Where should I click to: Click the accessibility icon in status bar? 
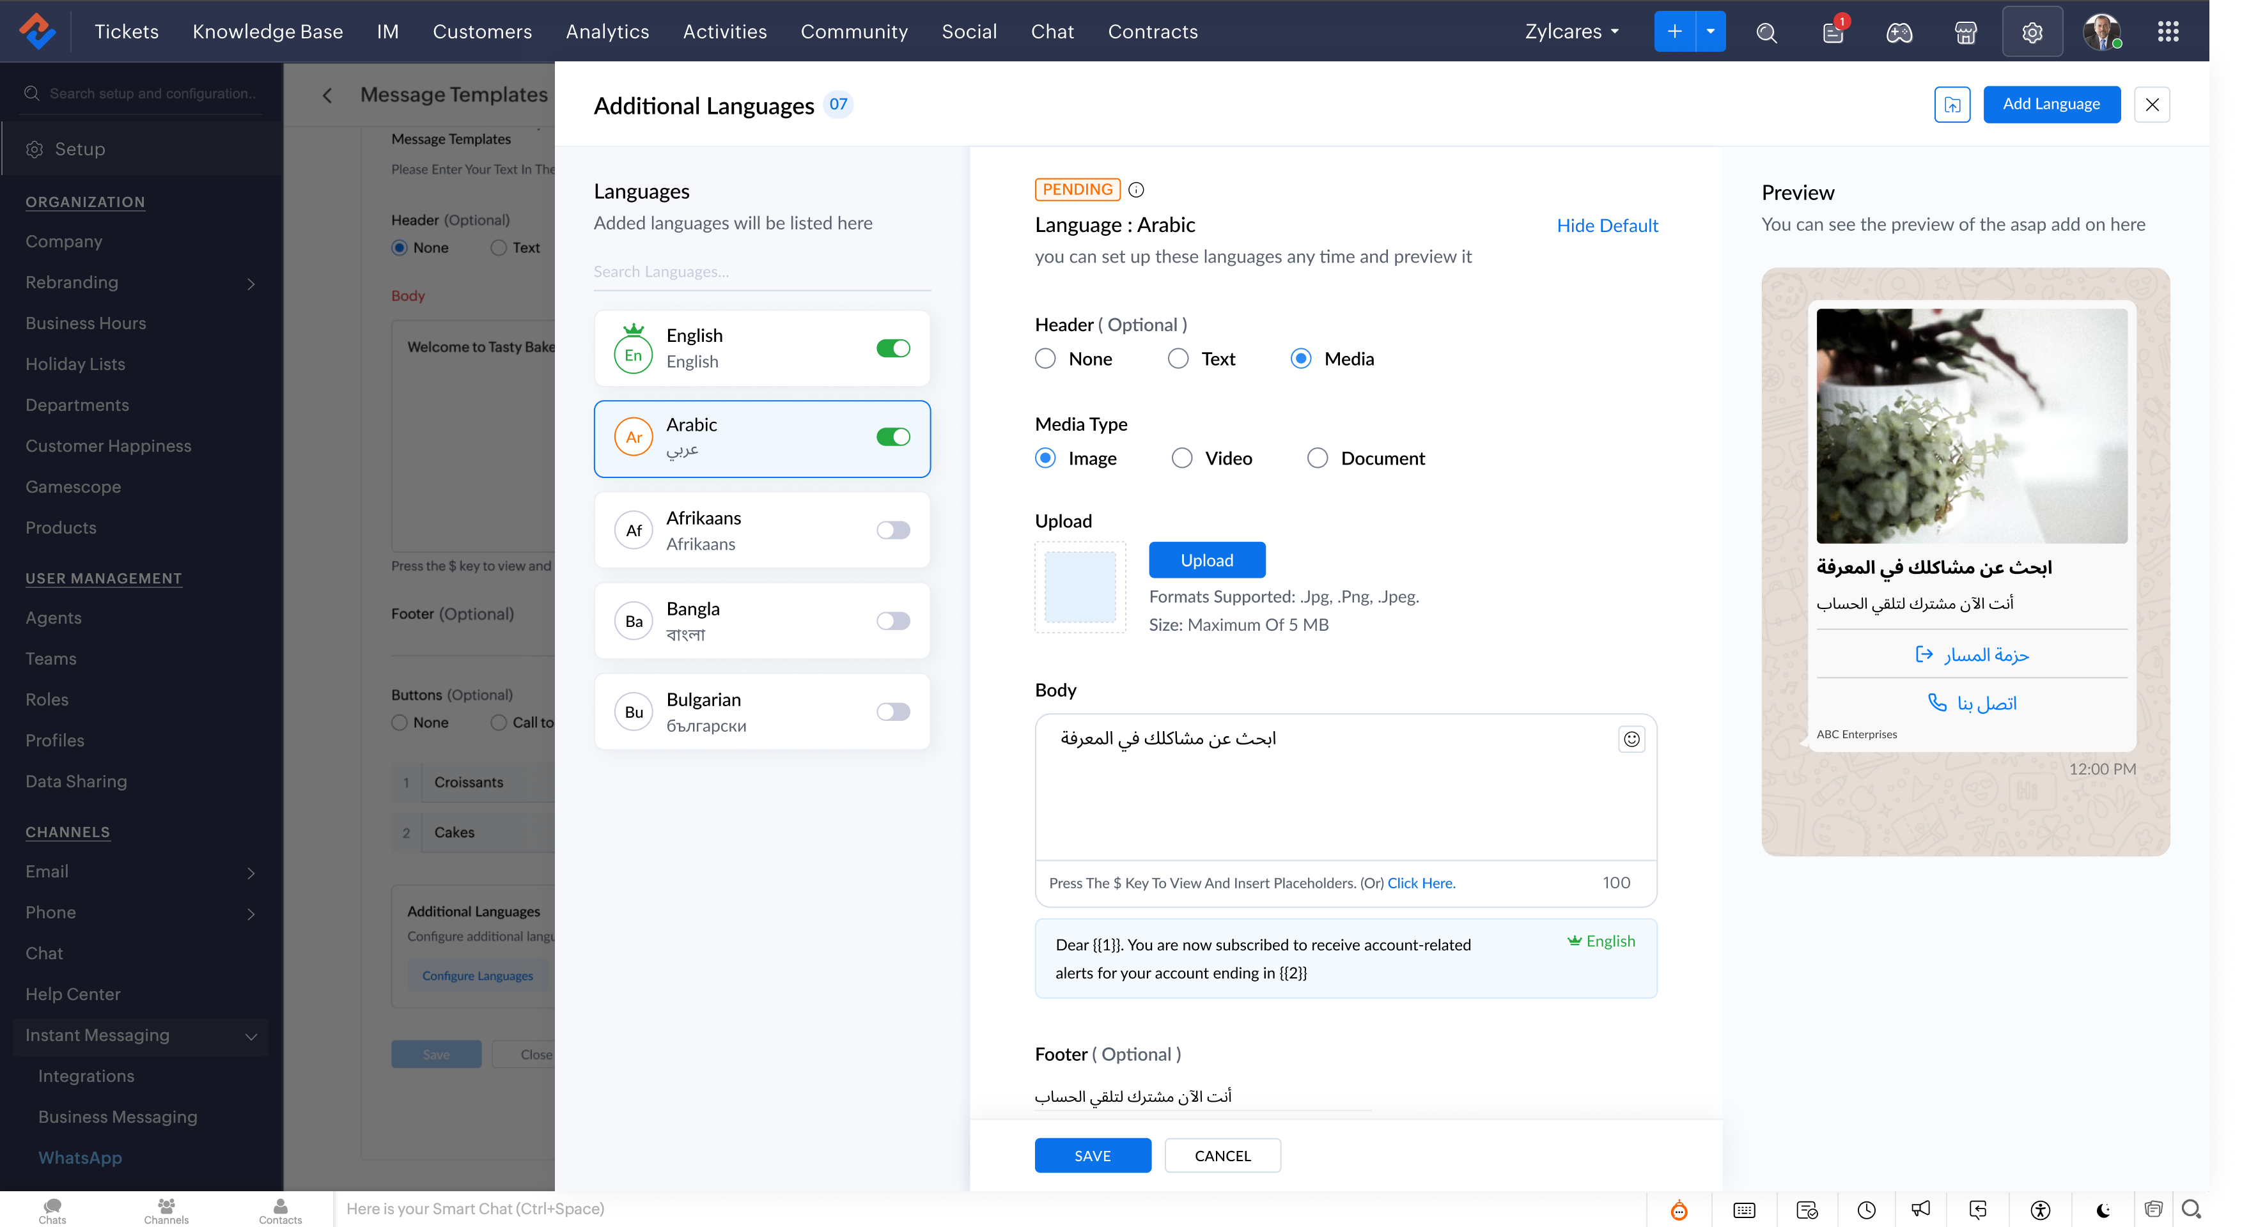[2040, 1210]
